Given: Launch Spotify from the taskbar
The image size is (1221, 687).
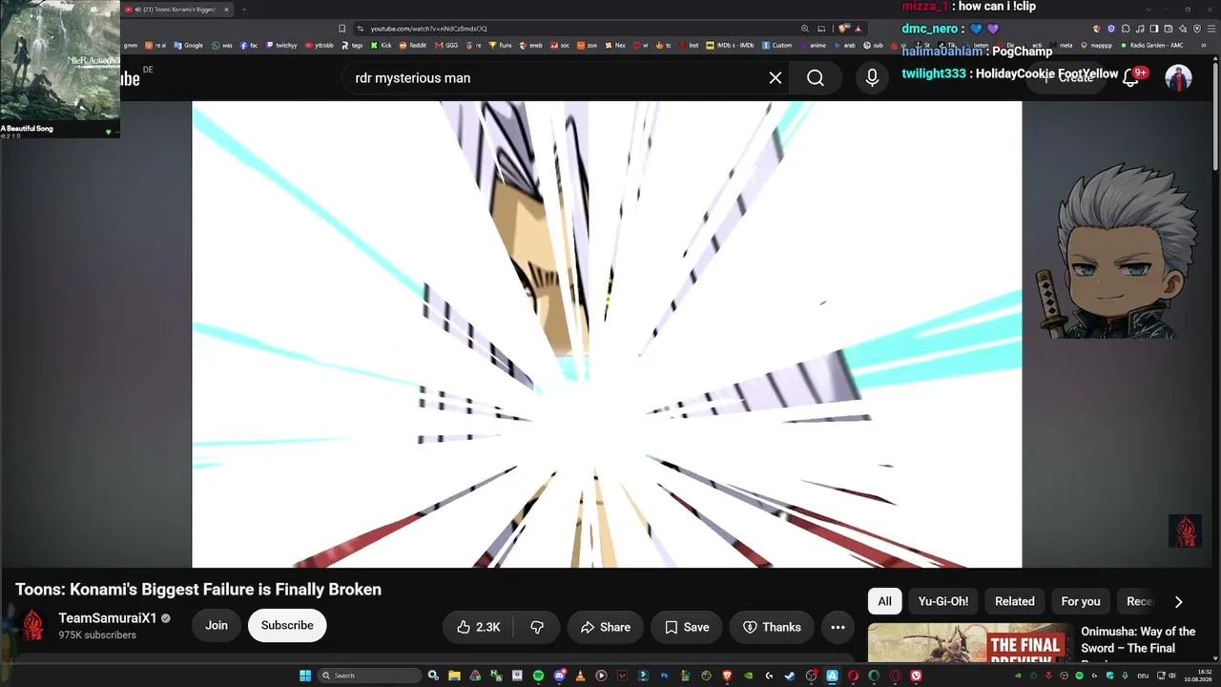Looking at the screenshot, I should click(538, 676).
